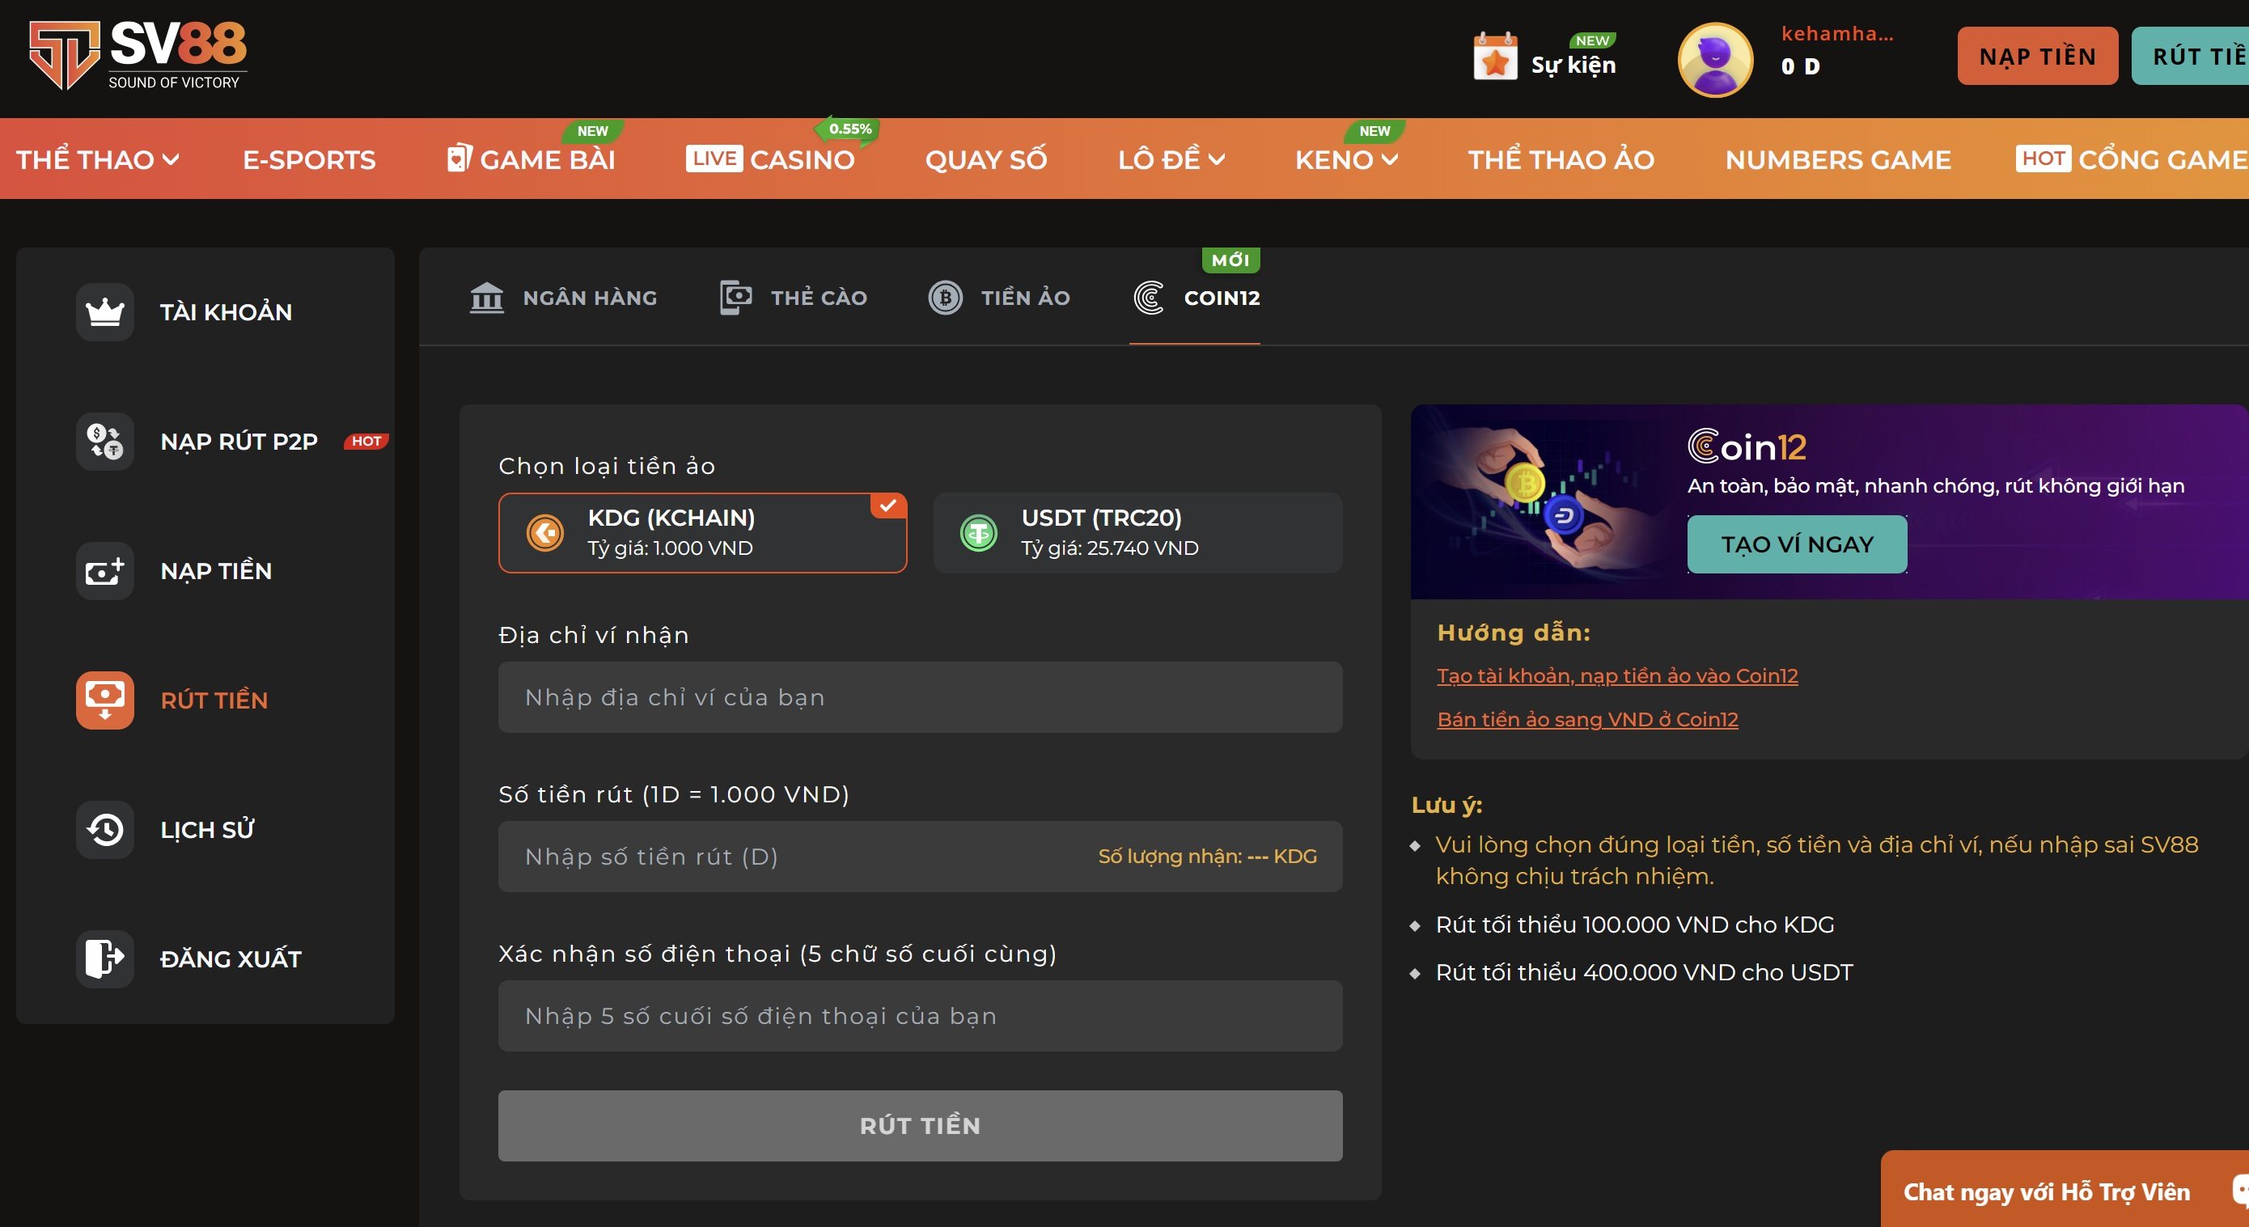Image resolution: width=2249 pixels, height=1227 pixels.
Task: Click the chat bubble icon in support bar
Action: pos(2238,1191)
